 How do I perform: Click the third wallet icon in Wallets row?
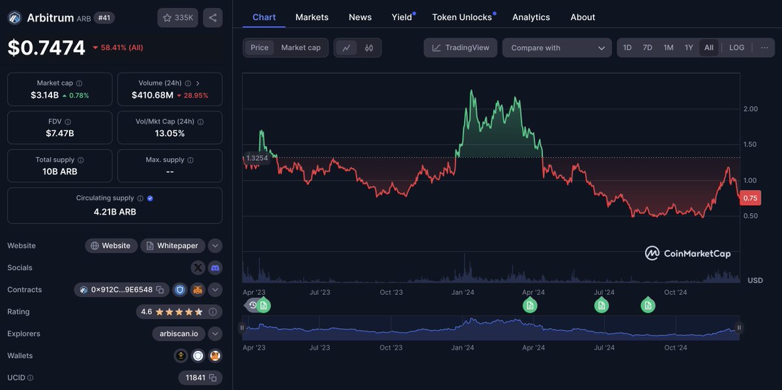coord(215,355)
